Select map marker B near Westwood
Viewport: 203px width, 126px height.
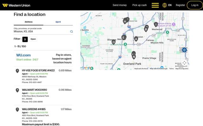click(x=146, y=29)
